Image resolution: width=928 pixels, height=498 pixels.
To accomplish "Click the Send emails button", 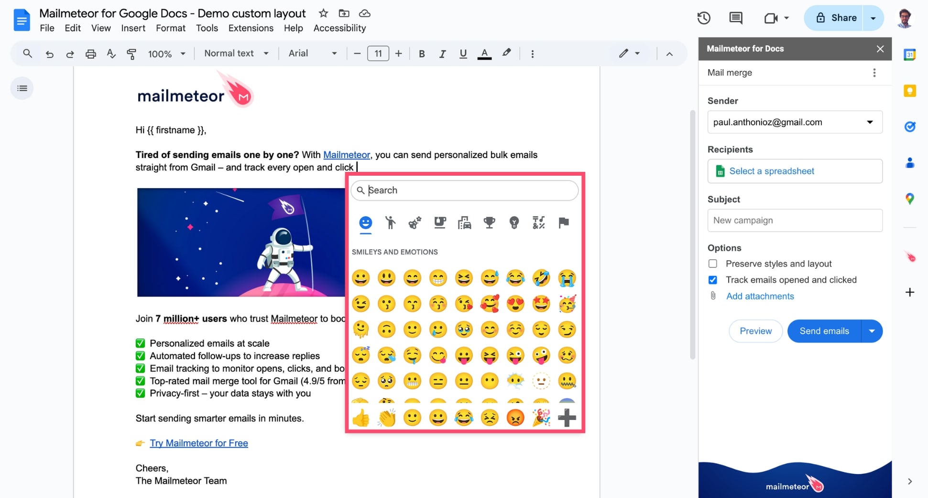I will pos(824,331).
